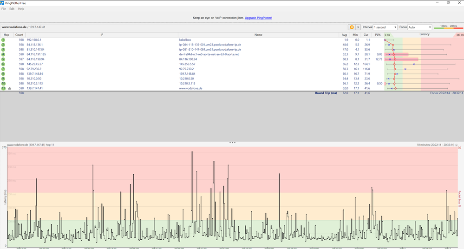This screenshot has height=249, width=464.
Task: Click the Round Trip (ms) summary label
Action: tap(326, 93)
